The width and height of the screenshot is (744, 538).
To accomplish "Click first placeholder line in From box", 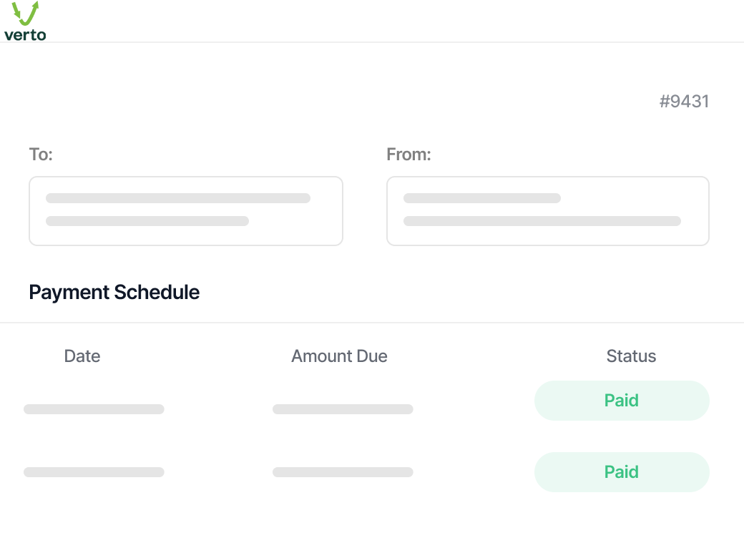I will point(482,198).
